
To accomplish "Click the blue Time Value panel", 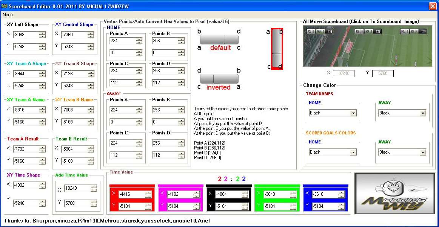I will [x=325, y=200].
